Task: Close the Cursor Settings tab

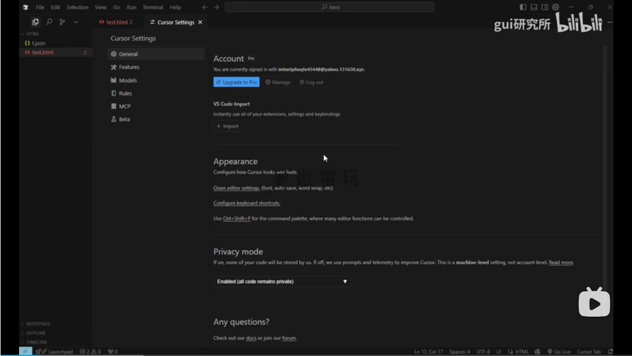Action: 201,22
